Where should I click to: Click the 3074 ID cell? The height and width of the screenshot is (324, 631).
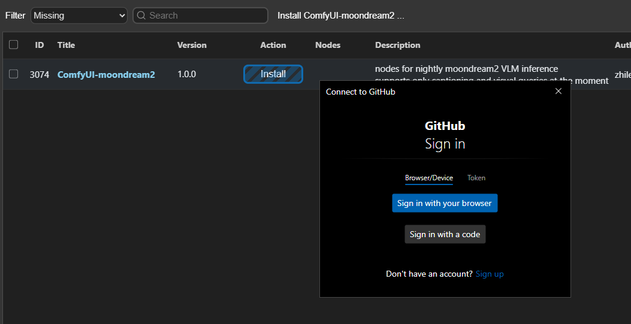pyautogui.click(x=40, y=74)
